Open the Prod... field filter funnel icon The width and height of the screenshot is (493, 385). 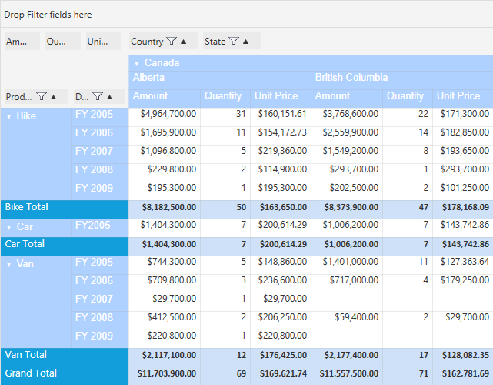(x=42, y=97)
